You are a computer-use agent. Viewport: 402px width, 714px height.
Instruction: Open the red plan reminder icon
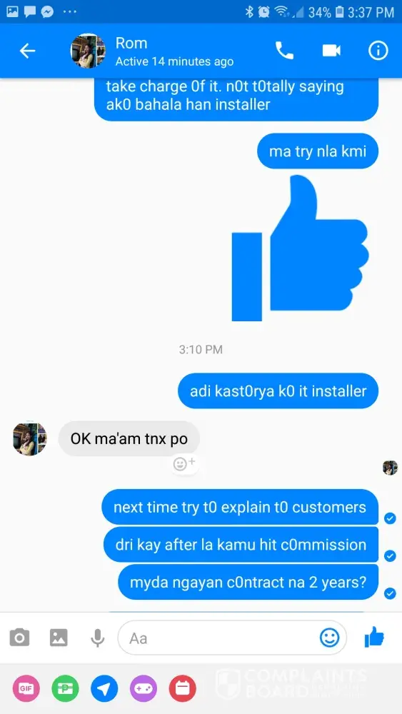point(183,688)
